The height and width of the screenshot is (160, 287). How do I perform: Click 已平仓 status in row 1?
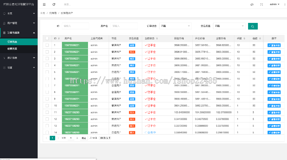pyautogui.click(x=150, y=45)
